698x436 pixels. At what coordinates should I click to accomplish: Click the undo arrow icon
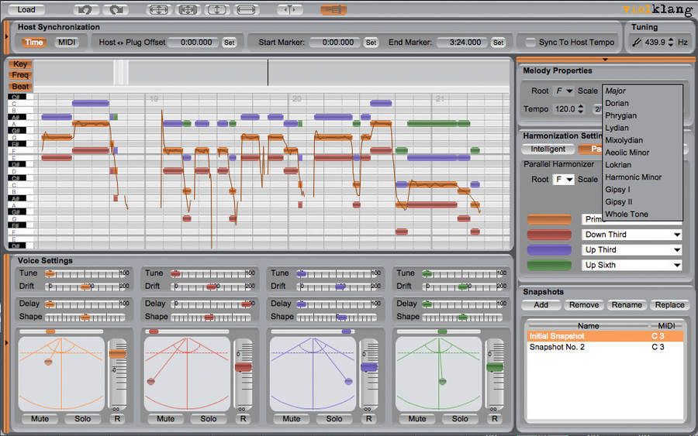pos(85,9)
